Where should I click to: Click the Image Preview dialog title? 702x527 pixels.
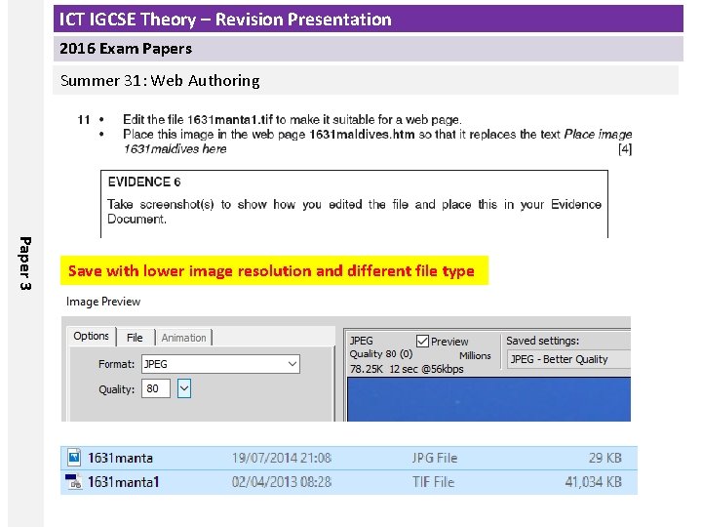click(x=103, y=302)
